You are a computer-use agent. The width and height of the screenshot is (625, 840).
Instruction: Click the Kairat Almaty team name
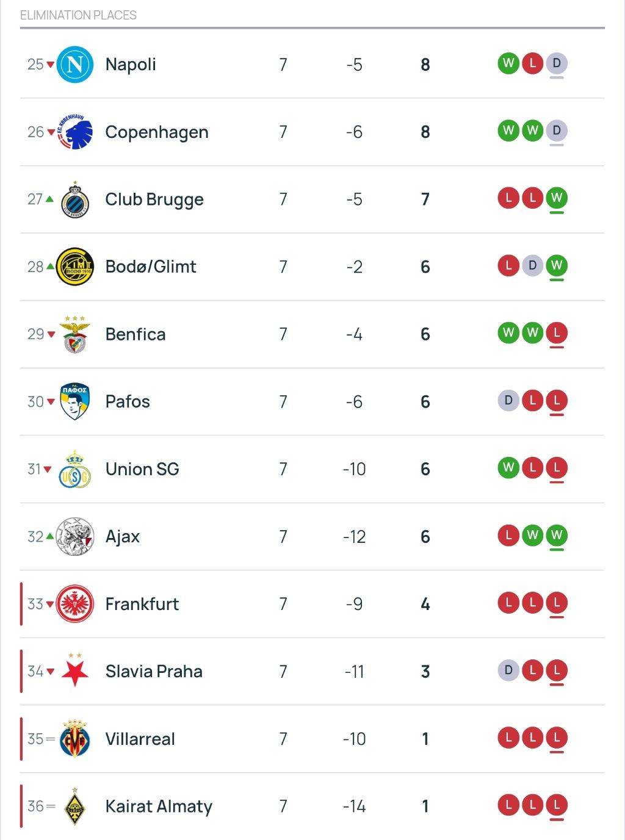coord(159,806)
